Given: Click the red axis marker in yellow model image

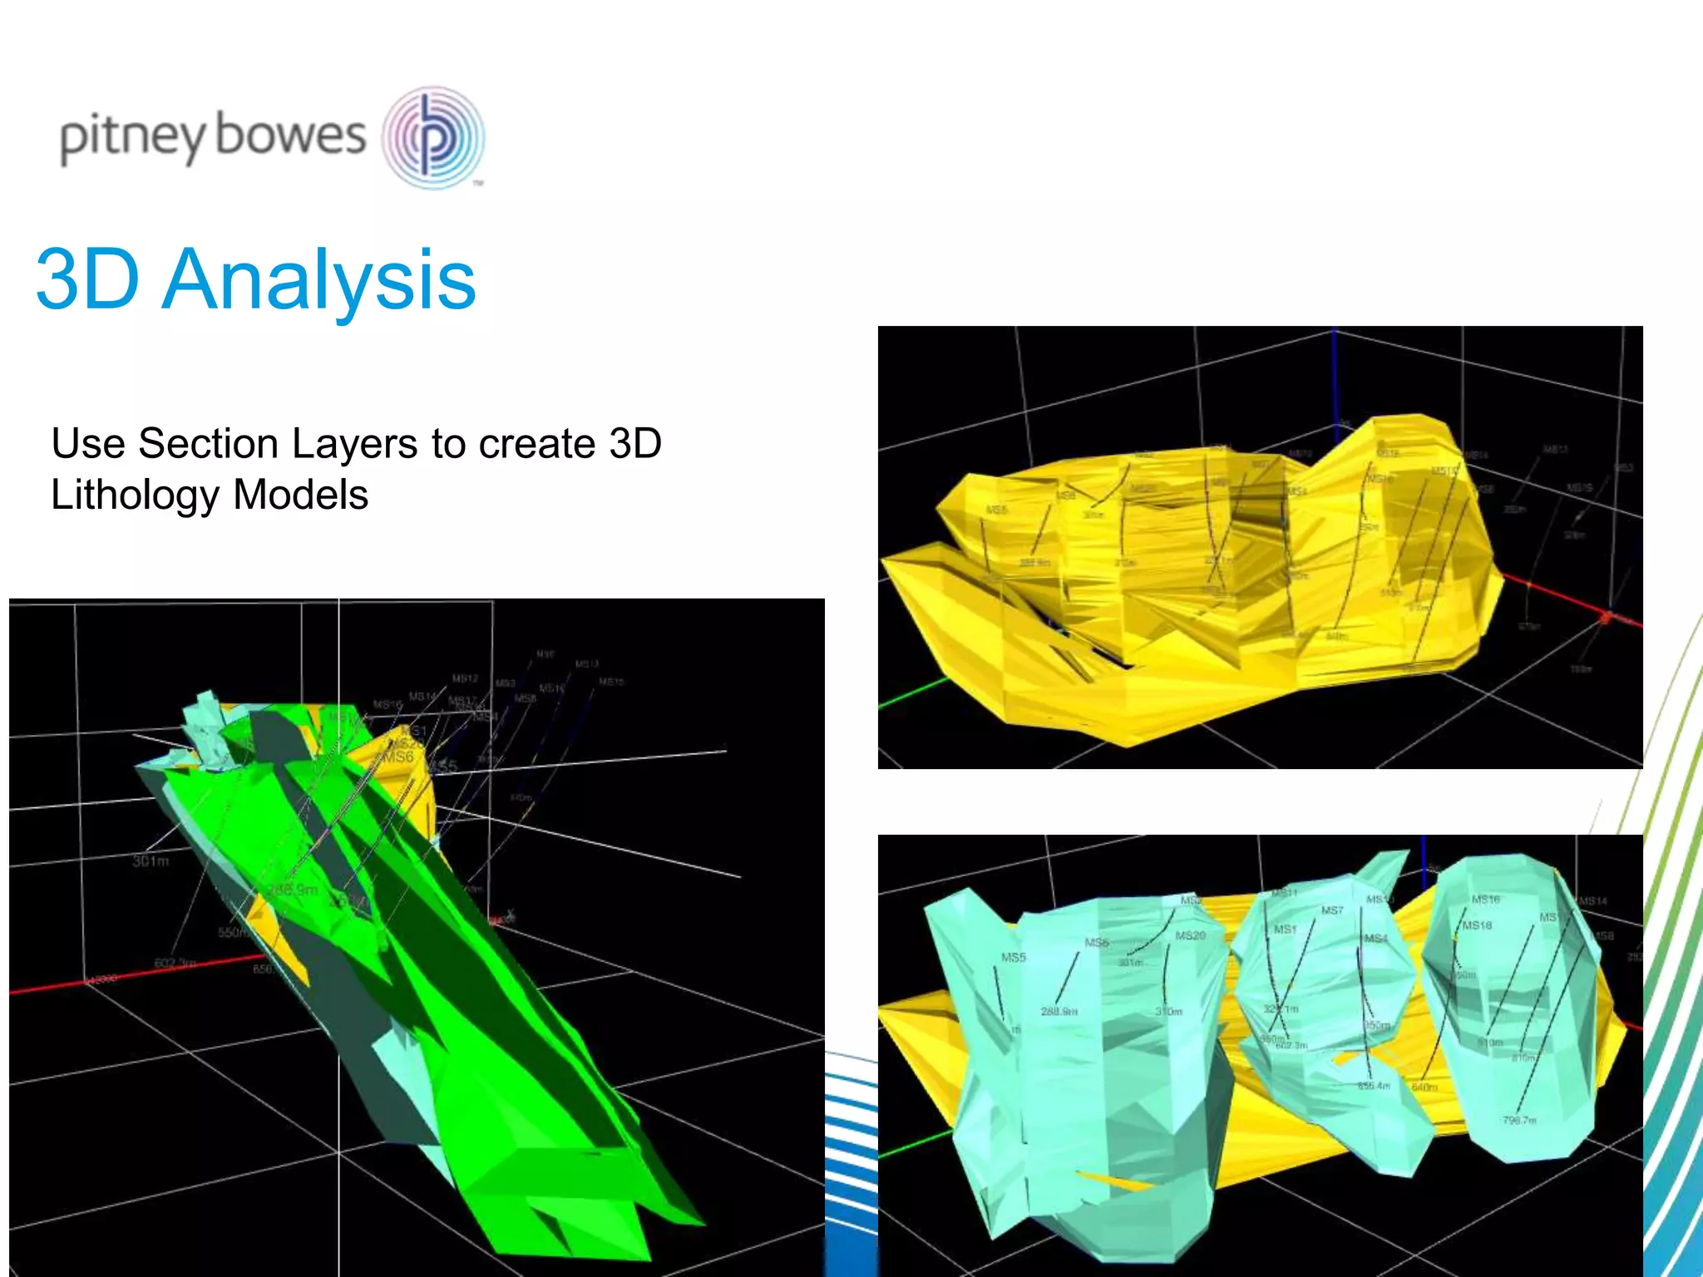Looking at the screenshot, I should coord(1607,617).
